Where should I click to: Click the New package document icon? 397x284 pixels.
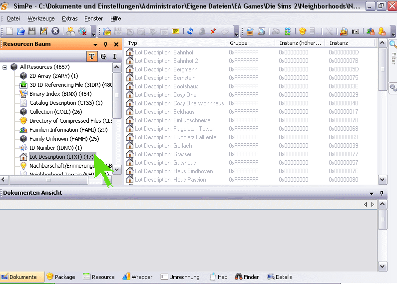9,31
